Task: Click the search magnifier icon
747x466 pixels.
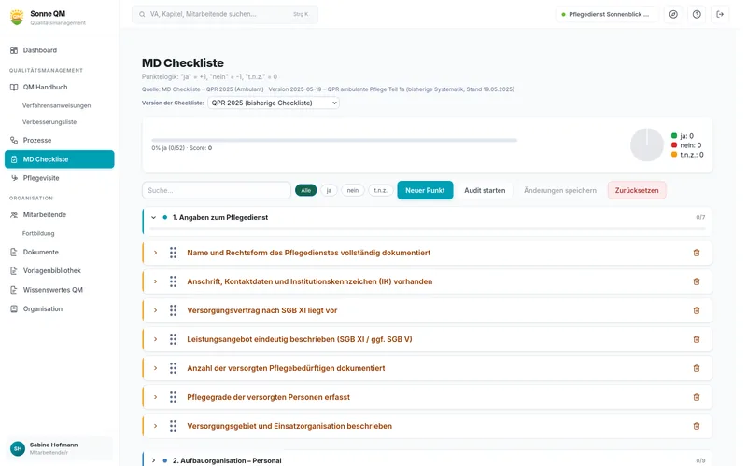Action: point(142,14)
